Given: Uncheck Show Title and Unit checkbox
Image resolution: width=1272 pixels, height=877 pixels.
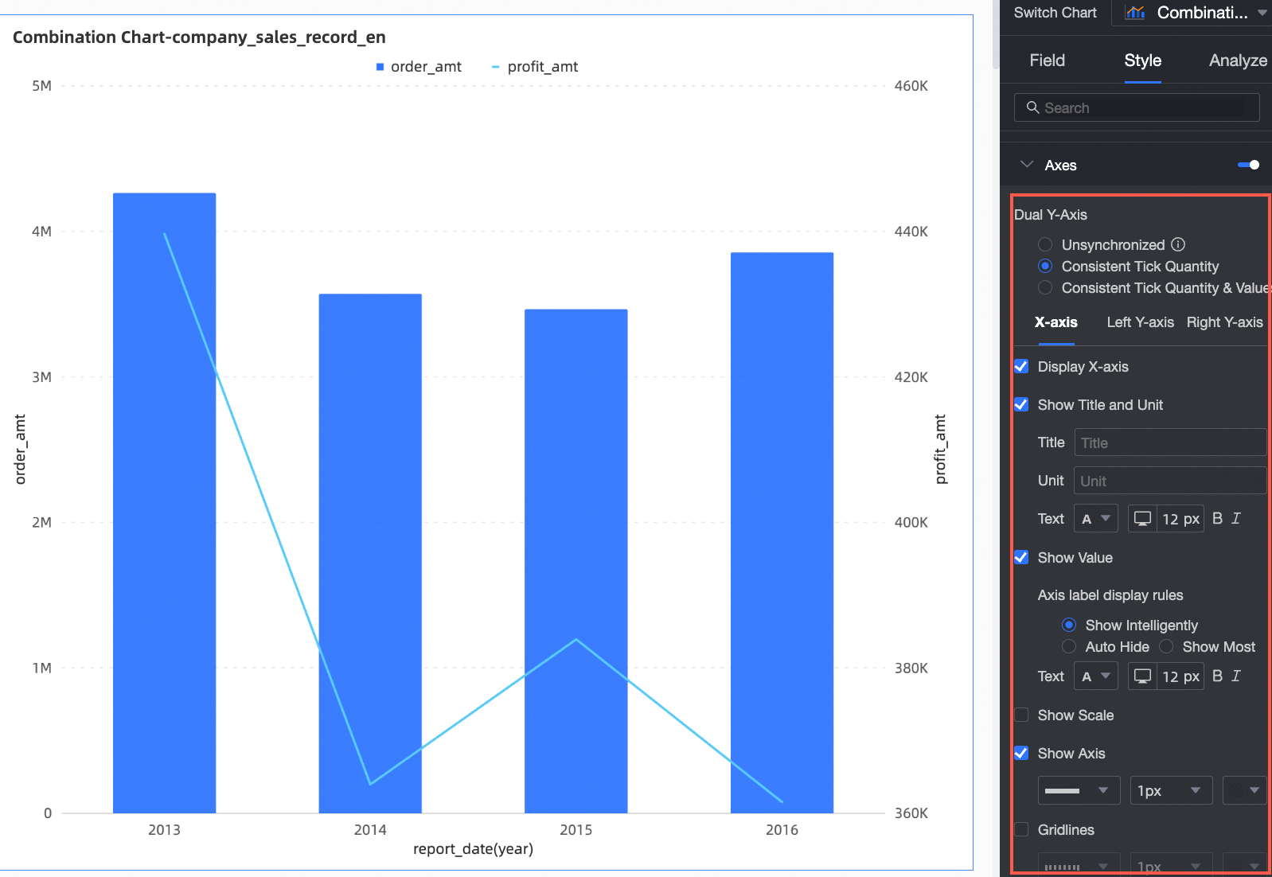Looking at the screenshot, I should 1021,404.
